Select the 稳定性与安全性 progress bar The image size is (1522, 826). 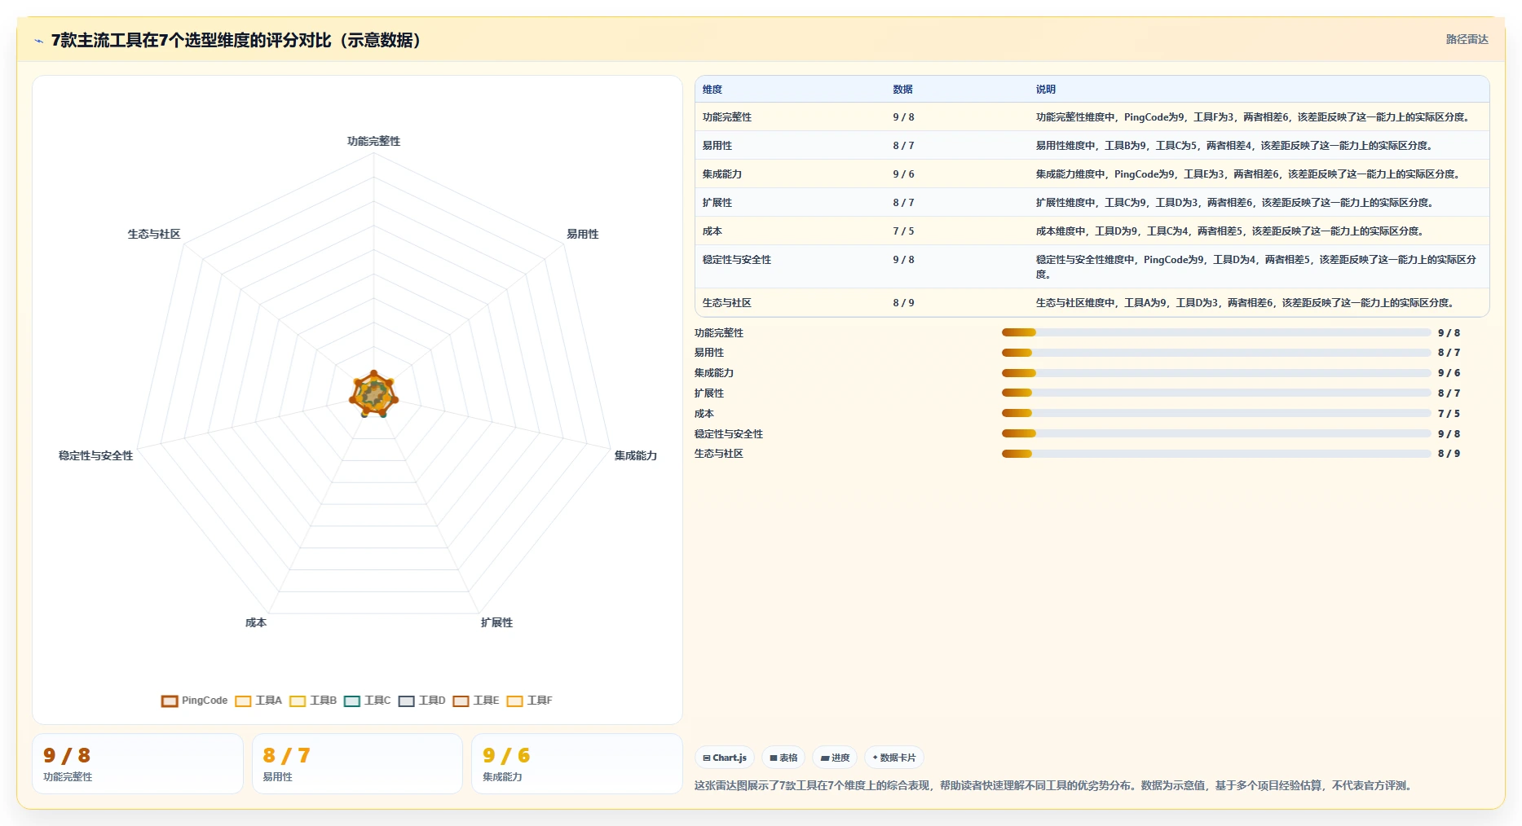[1216, 433]
